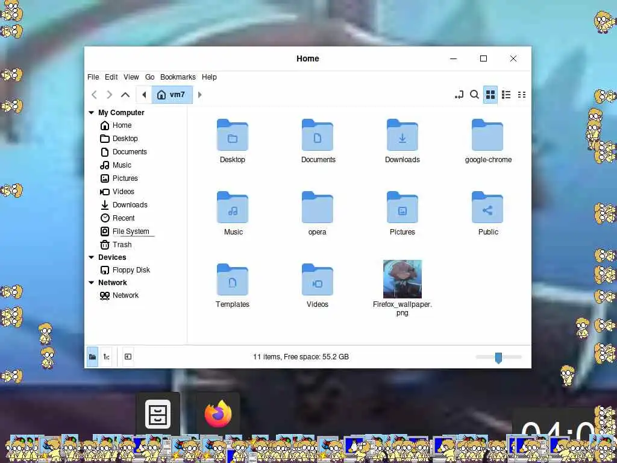Switch to compact view

click(x=522, y=95)
